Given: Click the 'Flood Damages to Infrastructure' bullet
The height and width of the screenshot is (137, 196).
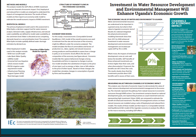Looking at the screenshot, I should click(181, 92).
